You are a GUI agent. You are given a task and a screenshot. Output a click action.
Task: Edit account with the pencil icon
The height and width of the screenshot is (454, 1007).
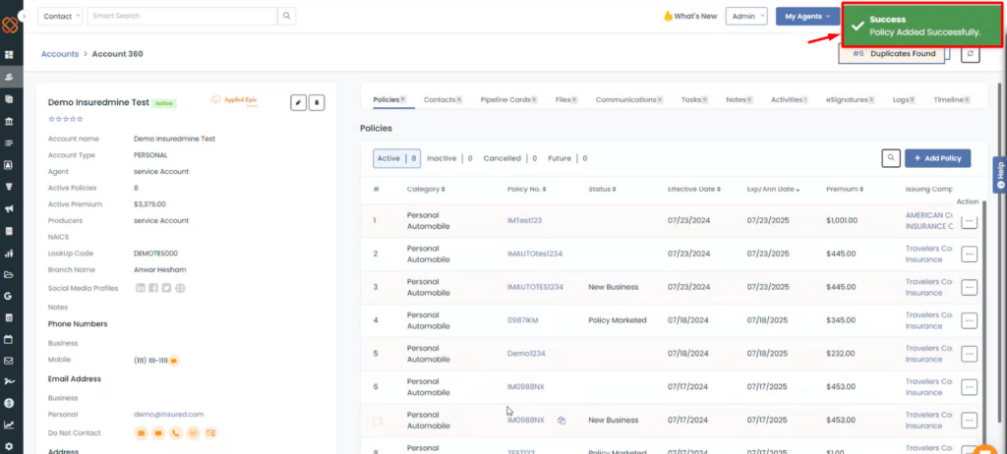(298, 102)
